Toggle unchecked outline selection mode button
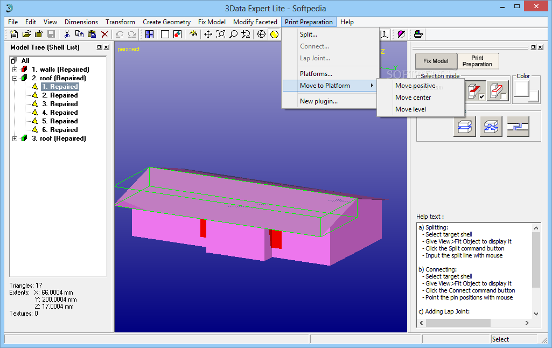 pos(498,91)
